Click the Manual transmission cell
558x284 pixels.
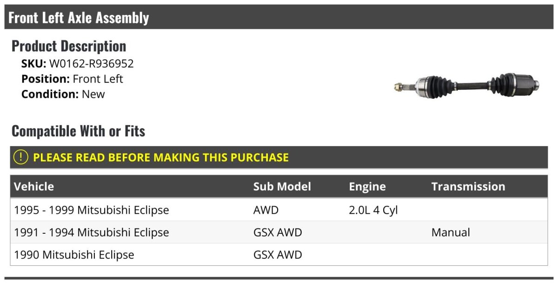tap(450, 232)
